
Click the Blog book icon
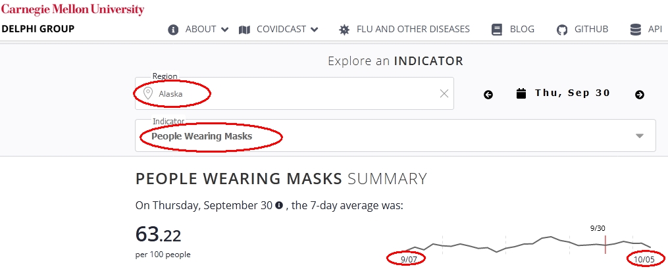point(497,30)
